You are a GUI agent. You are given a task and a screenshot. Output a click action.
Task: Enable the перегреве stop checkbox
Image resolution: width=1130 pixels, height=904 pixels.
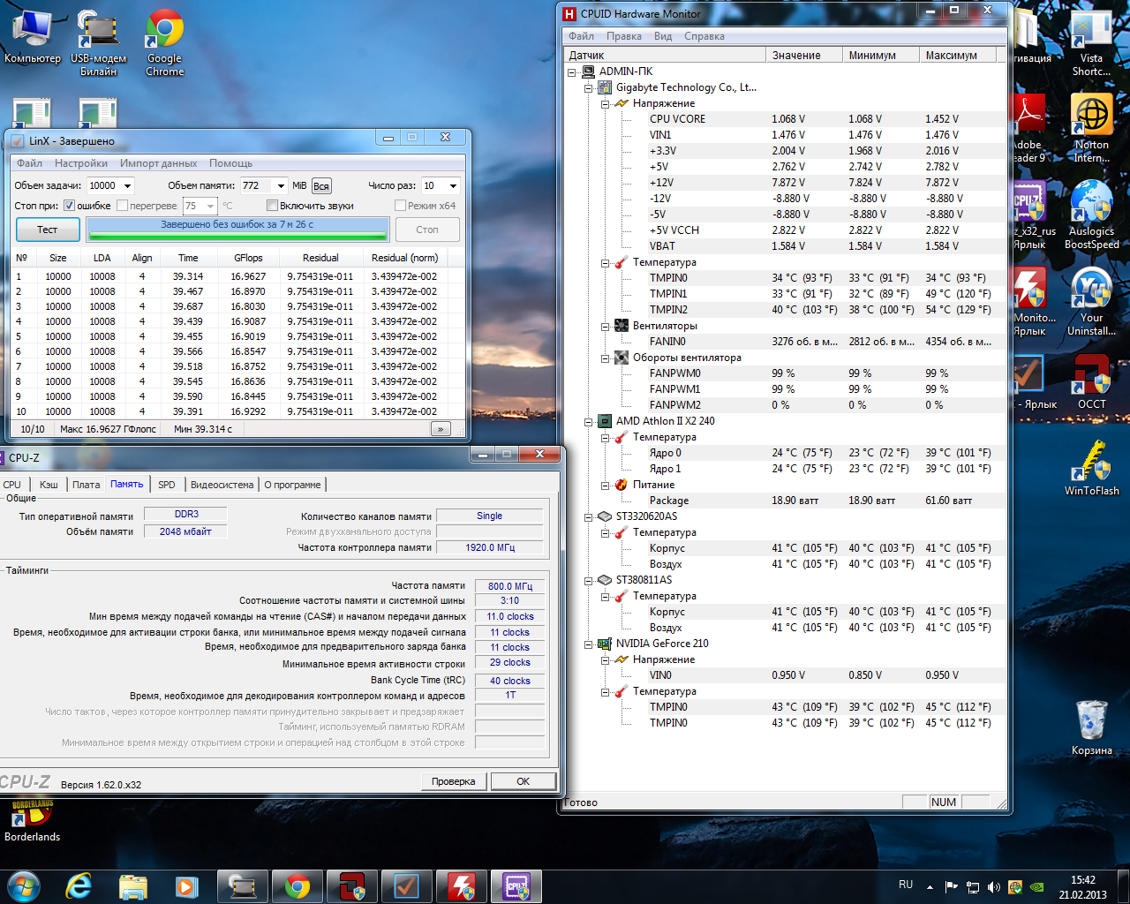123,206
